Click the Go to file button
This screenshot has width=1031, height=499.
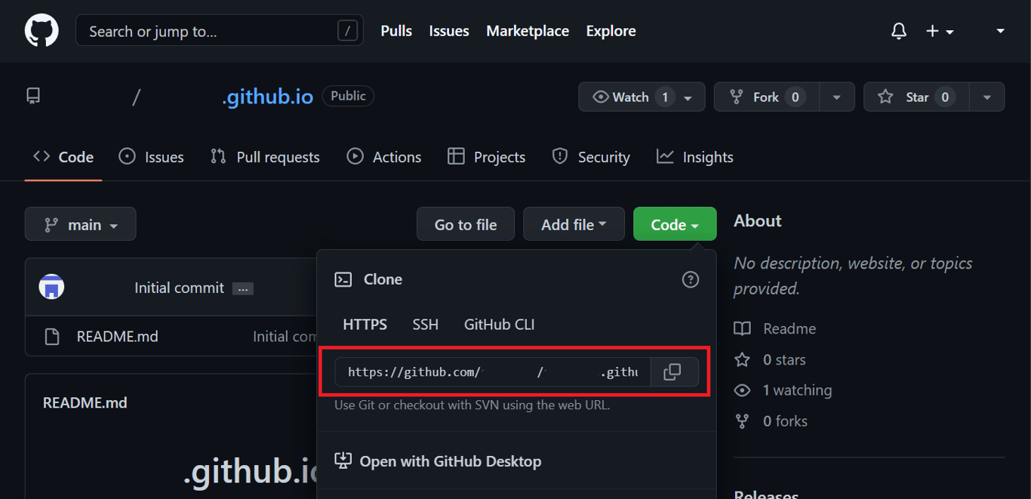pyautogui.click(x=465, y=223)
